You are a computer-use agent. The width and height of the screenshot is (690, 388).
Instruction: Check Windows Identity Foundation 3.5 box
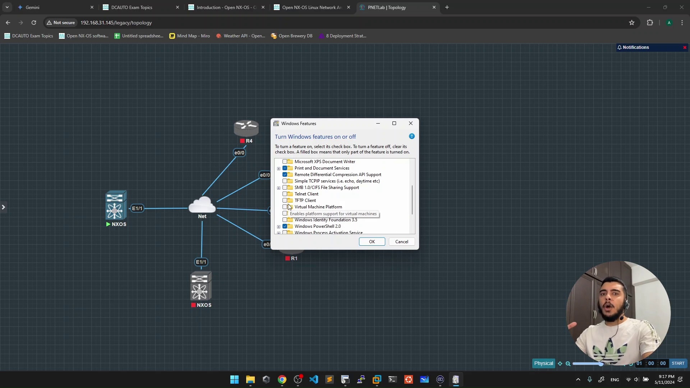click(285, 220)
